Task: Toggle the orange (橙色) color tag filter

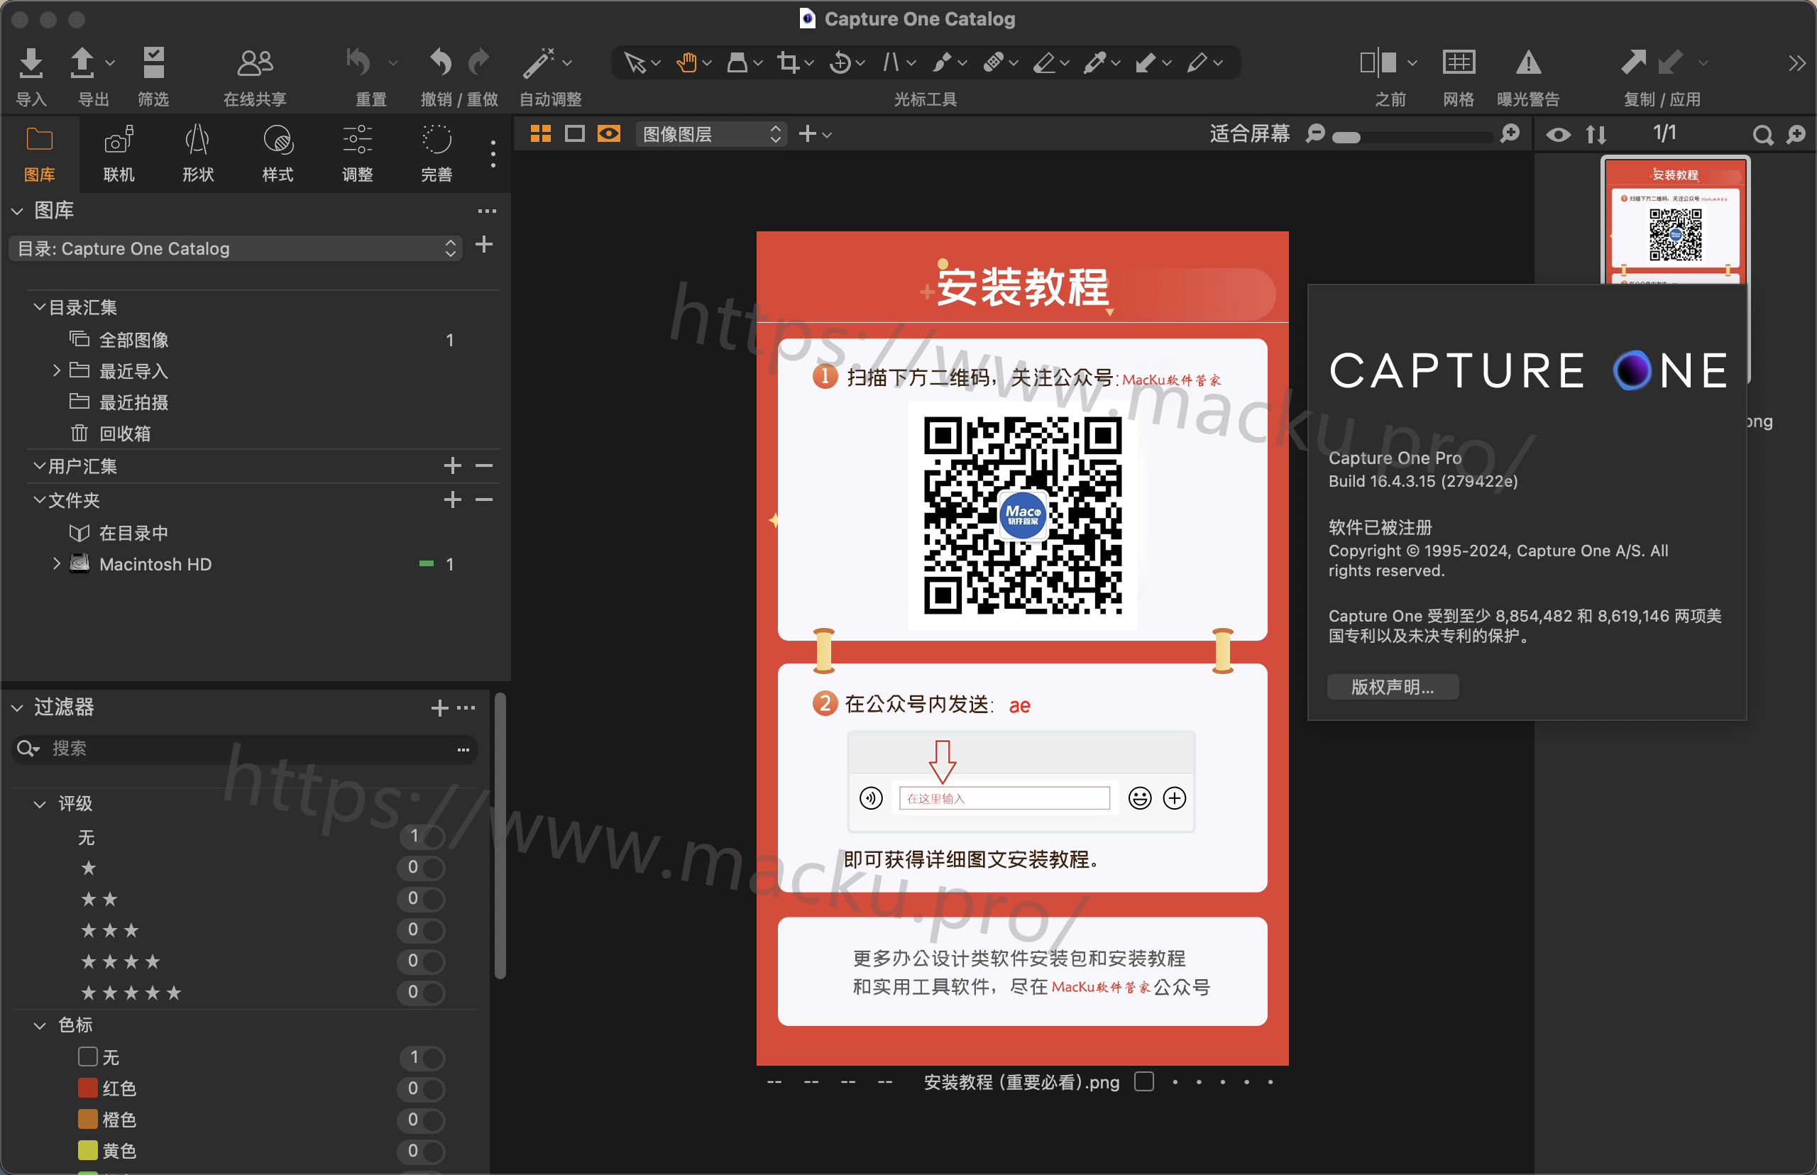Action: point(421,1120)
